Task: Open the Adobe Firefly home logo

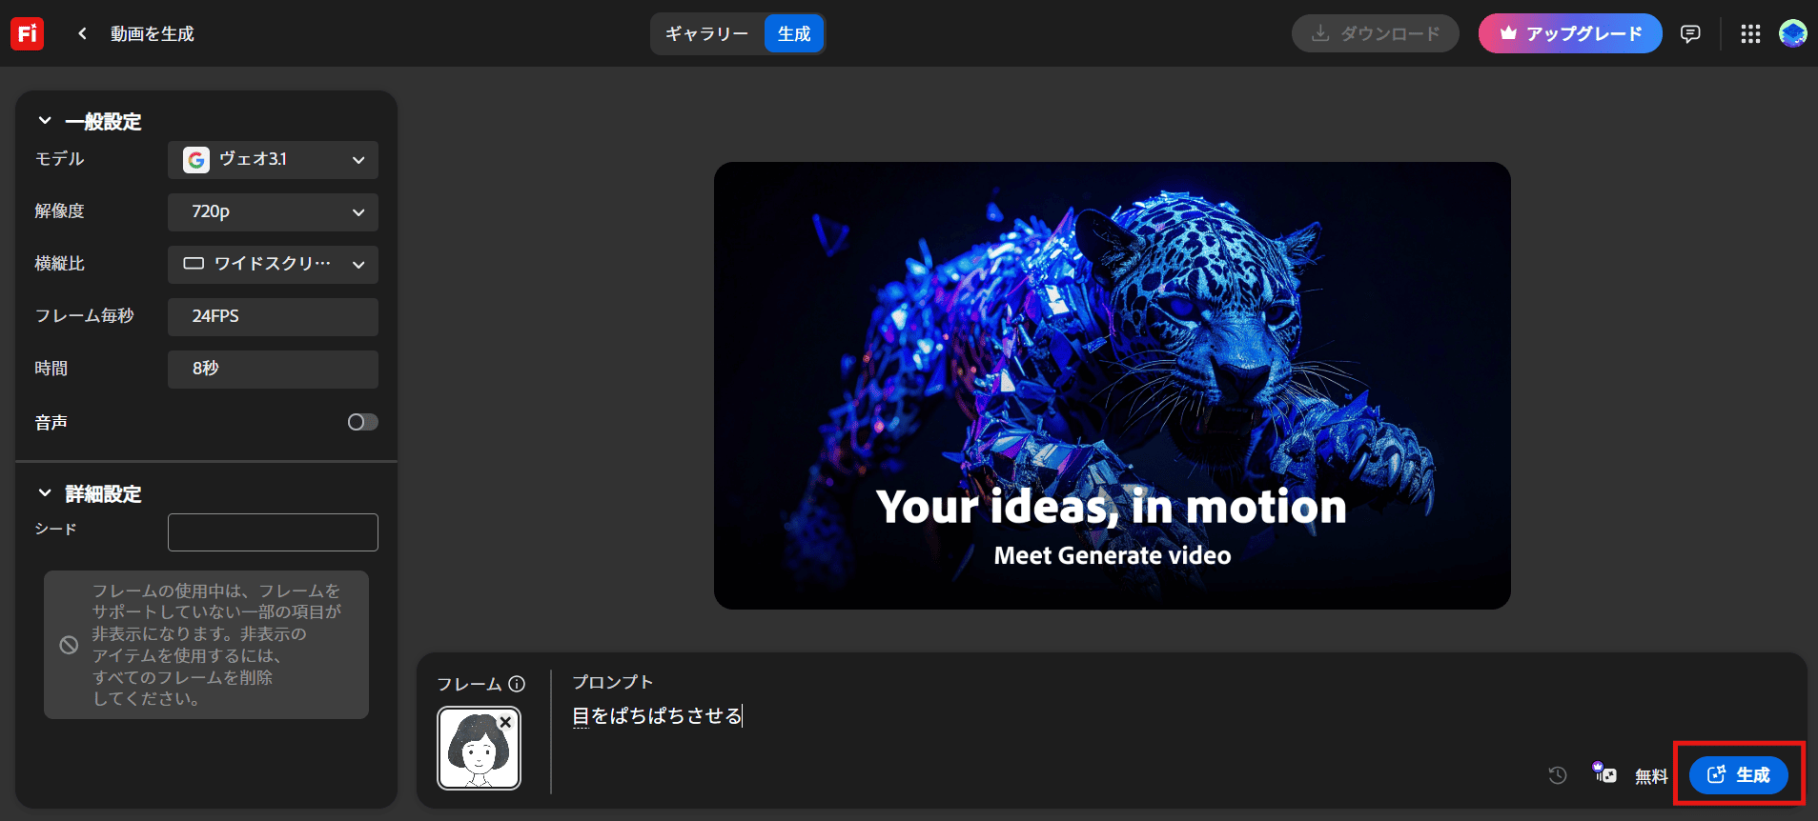Action: [x=27, y=33]
